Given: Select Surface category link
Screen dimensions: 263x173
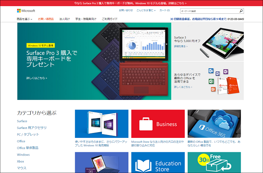Looking at the screenshot, I should (22, 121).
